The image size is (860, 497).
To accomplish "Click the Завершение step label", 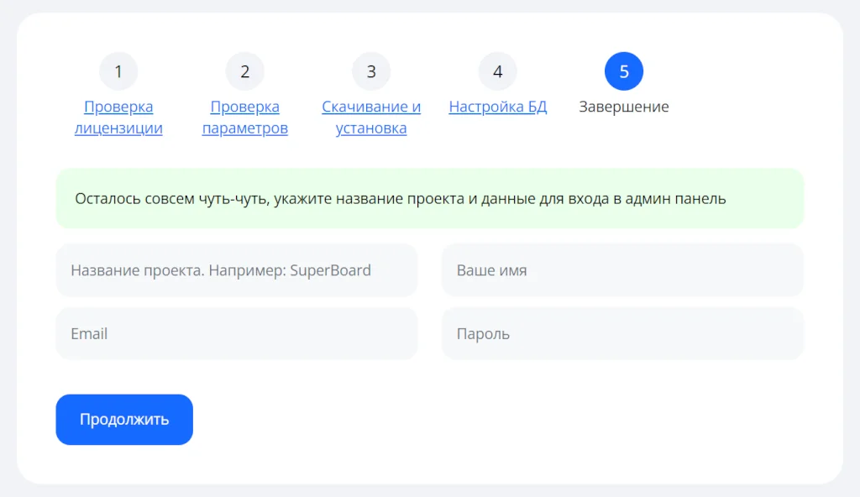I will point(624,107).
